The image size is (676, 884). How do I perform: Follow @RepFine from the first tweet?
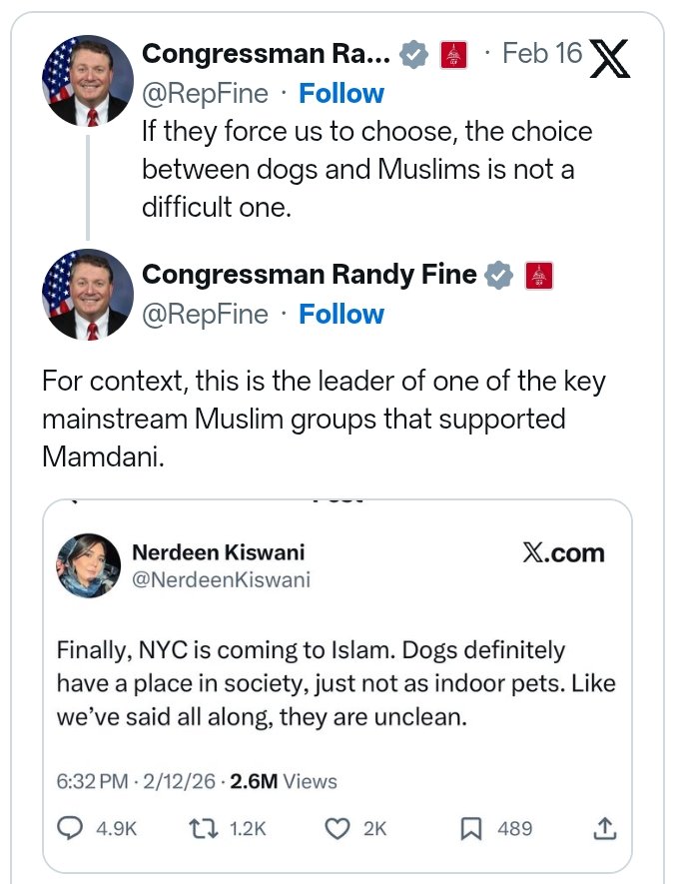[341, 94]
